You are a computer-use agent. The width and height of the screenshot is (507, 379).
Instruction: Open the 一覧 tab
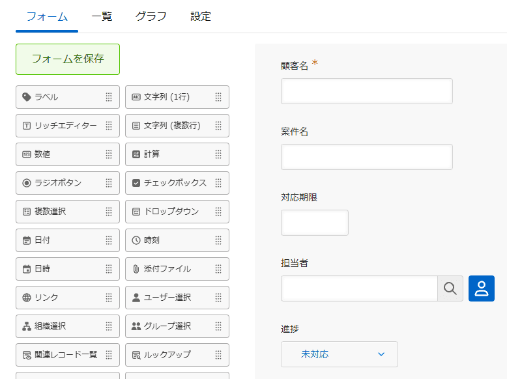coord(102,16)
